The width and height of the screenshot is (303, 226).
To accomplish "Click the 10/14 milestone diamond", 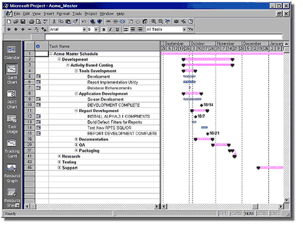I will pos(201,105).
